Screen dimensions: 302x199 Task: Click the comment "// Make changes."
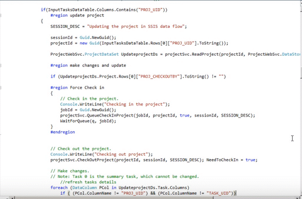[70, 171]
